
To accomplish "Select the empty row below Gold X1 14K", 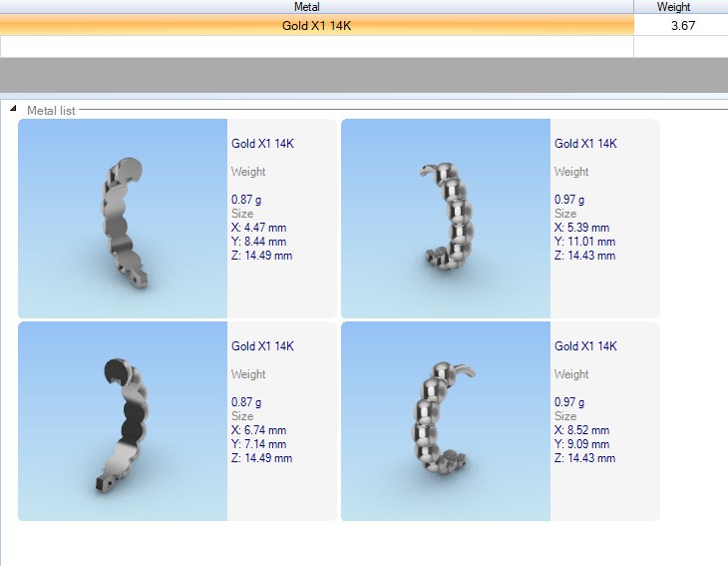I will (316, 46).
